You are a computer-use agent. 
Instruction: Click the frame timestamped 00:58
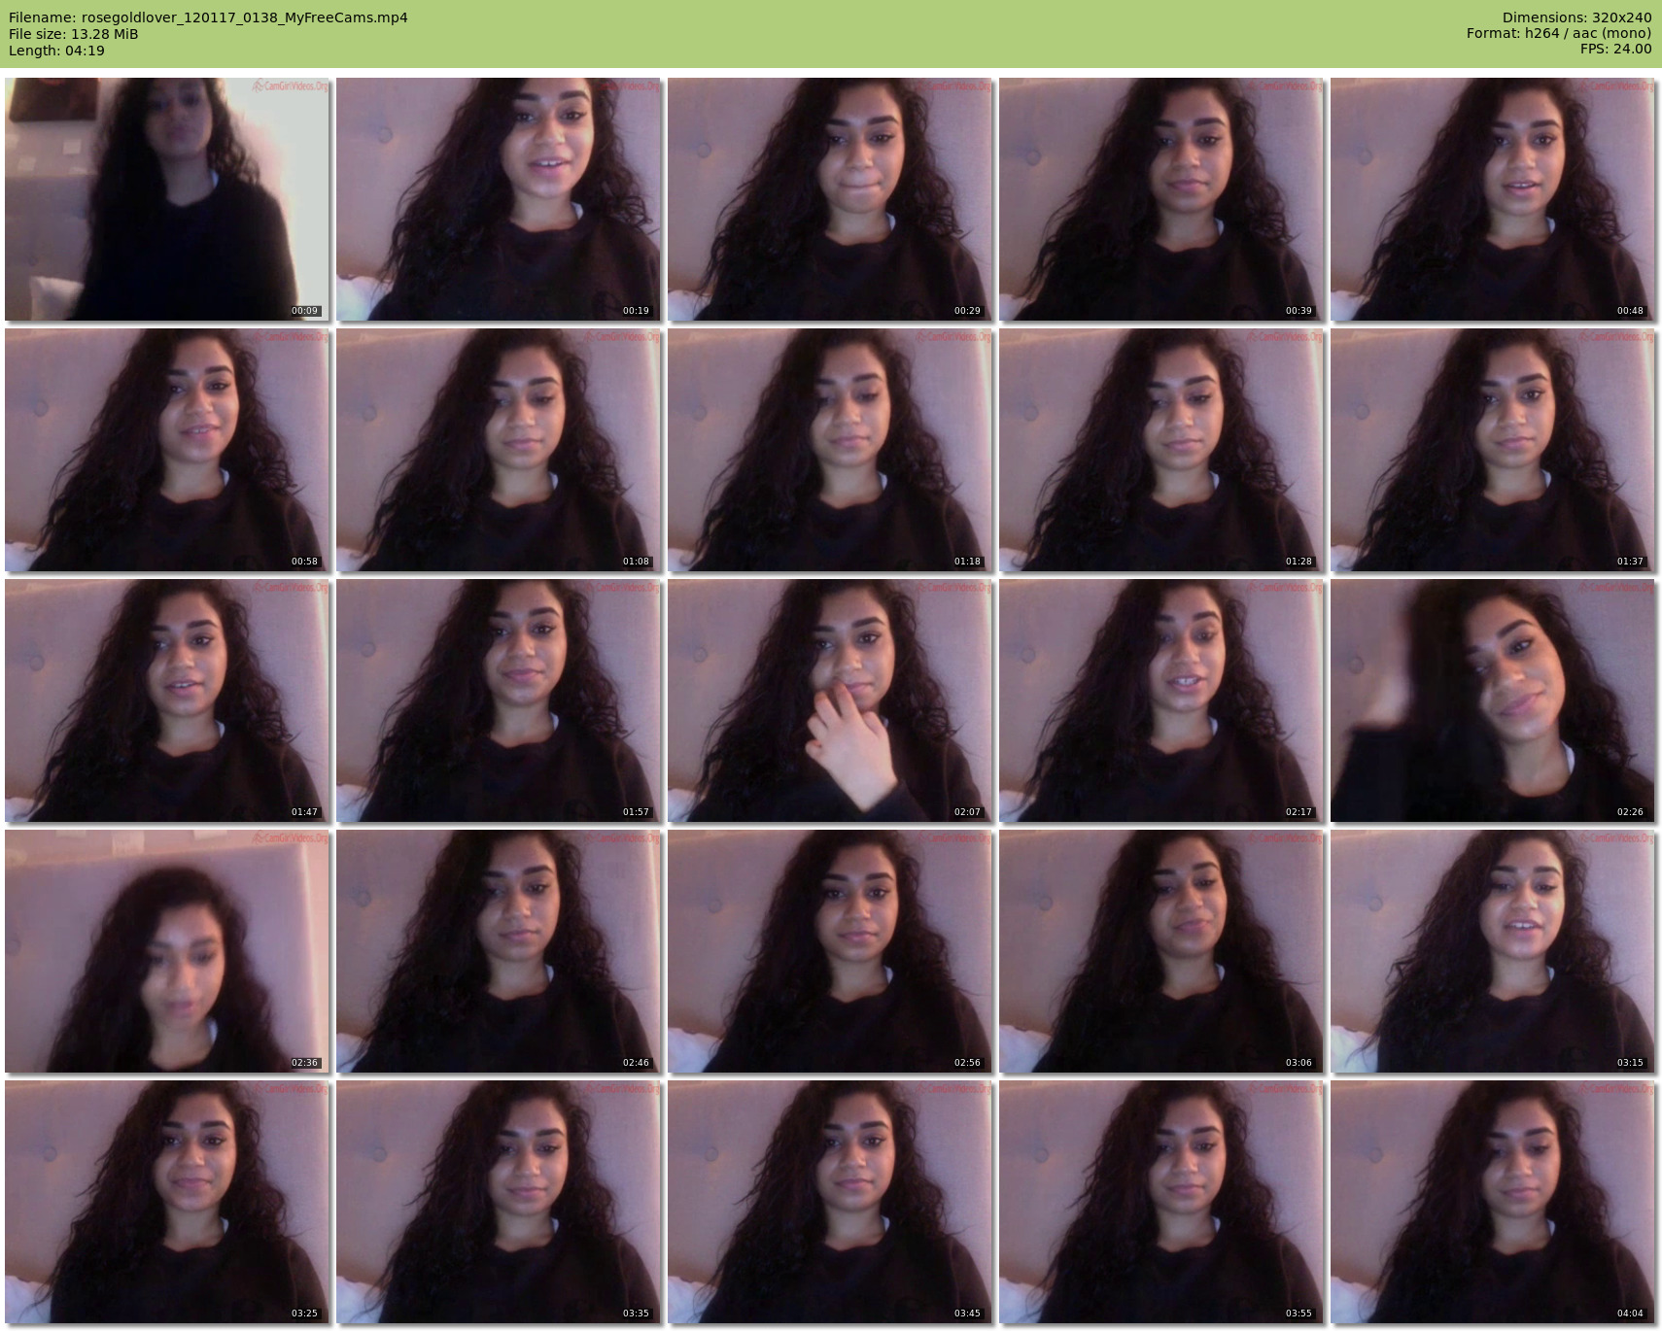(x=167, y=450)
